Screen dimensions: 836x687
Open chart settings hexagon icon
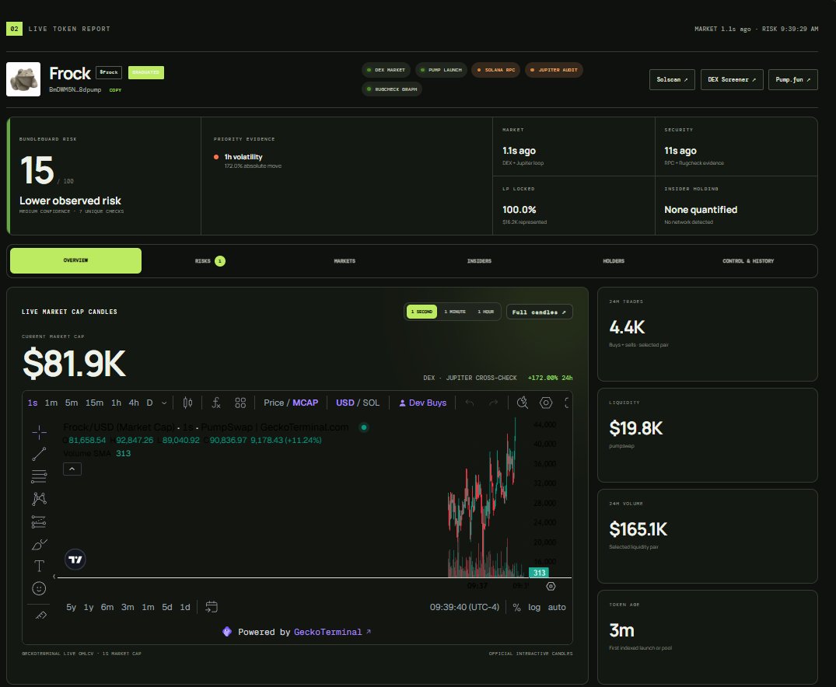tap(546, 403)
